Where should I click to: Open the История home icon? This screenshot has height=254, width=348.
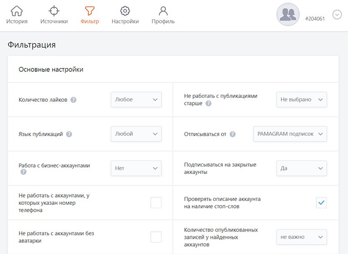pos(17,11)
